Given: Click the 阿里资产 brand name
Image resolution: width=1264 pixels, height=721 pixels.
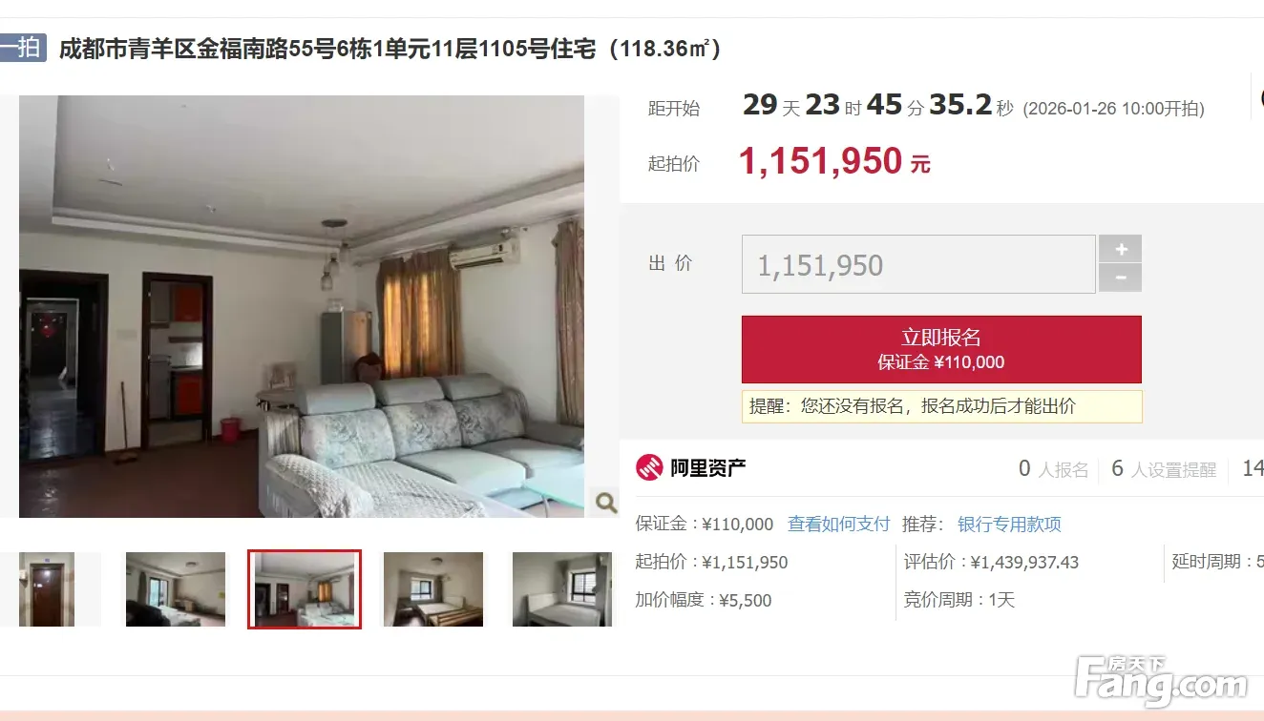Looking at the screenshot, I should (x=707, y=467).
